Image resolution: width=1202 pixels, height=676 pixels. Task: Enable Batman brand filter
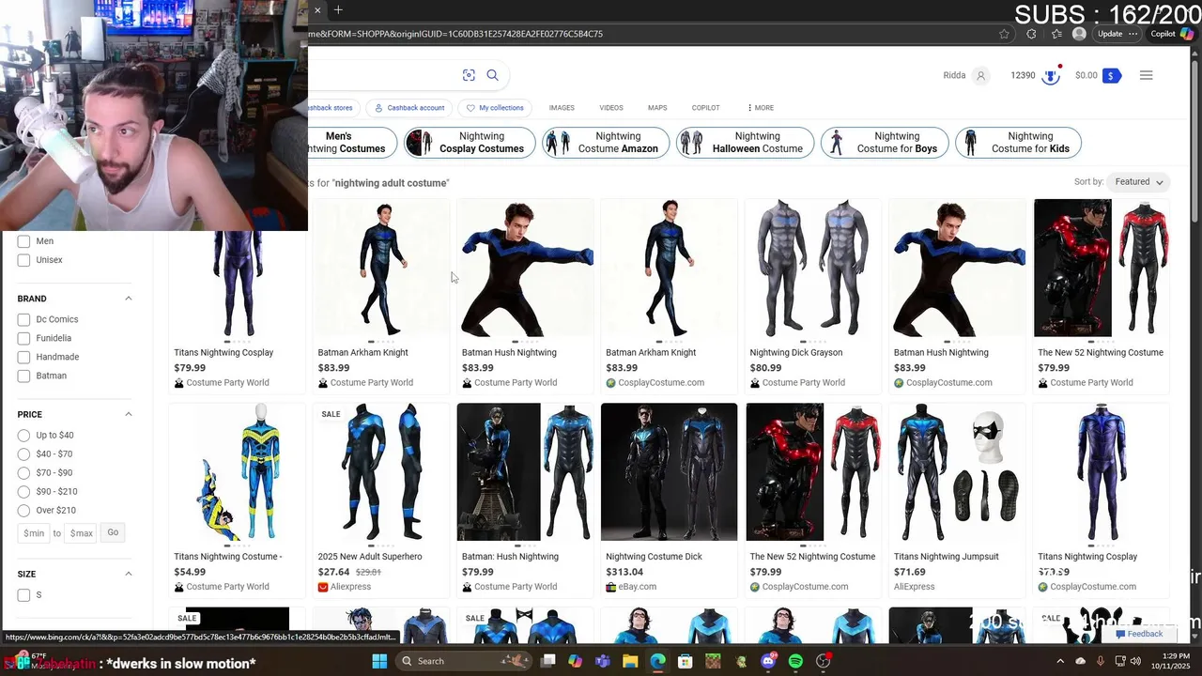[x=23, y=376]
